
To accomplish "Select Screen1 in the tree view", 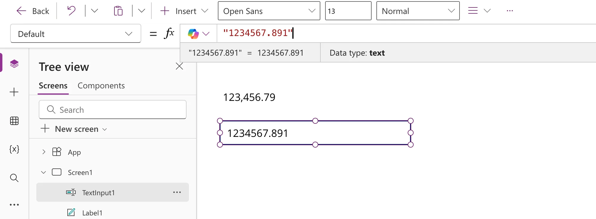I will click(80, 173).
